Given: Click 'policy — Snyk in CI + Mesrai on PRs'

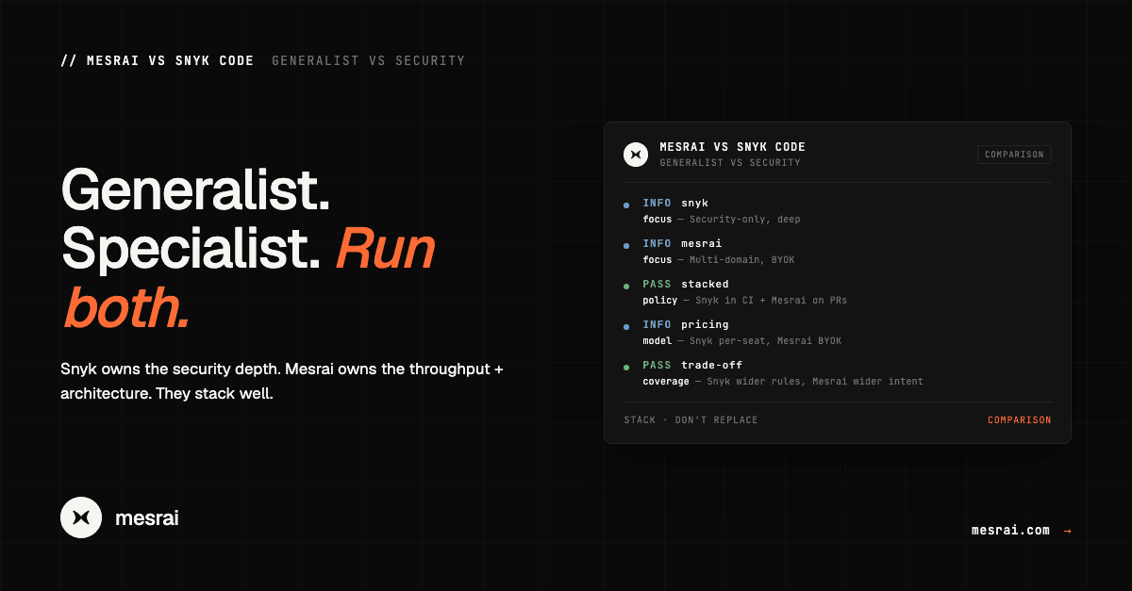Looking at the screenshot, I should [745, 301].
